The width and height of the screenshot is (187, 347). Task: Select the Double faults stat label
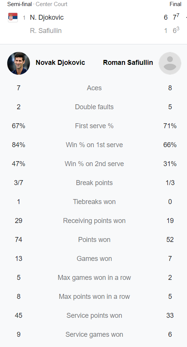click(x=94, y=107)
